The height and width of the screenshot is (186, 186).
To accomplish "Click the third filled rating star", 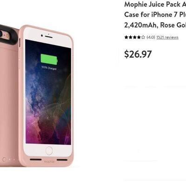I will point(135,37).
